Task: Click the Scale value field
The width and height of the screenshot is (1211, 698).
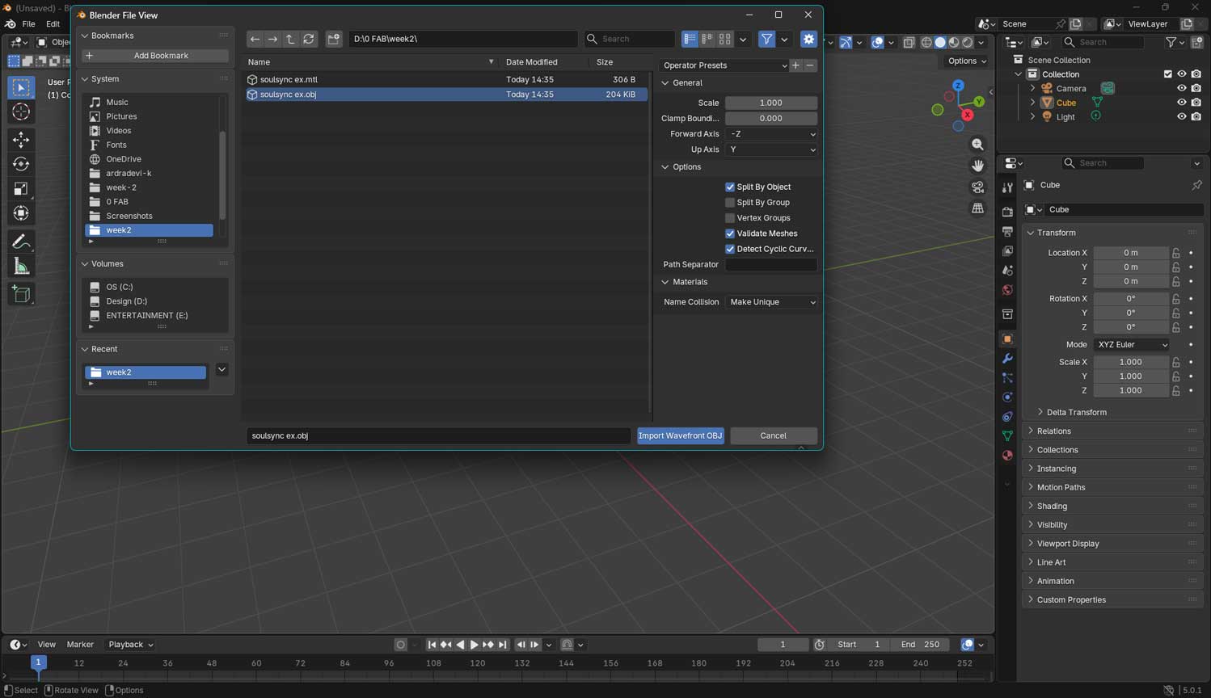Action: click(x=770, y=103)
